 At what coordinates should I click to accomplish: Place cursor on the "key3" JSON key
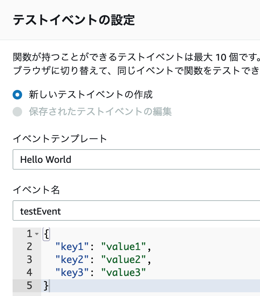pyautogui.click(x=72, y=273)
